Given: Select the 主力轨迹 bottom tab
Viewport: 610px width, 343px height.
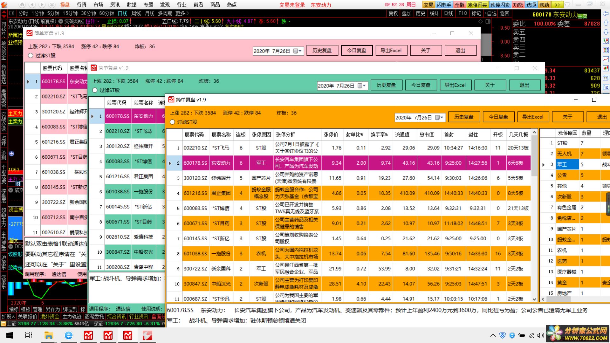Looking at the screenshot, I should [72, 317].
